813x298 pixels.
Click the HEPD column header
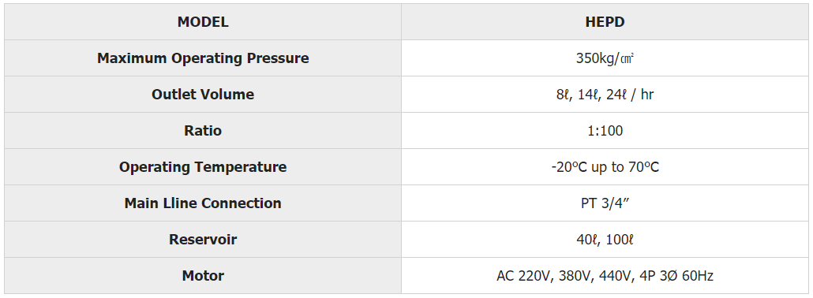(x=605, y=22)
